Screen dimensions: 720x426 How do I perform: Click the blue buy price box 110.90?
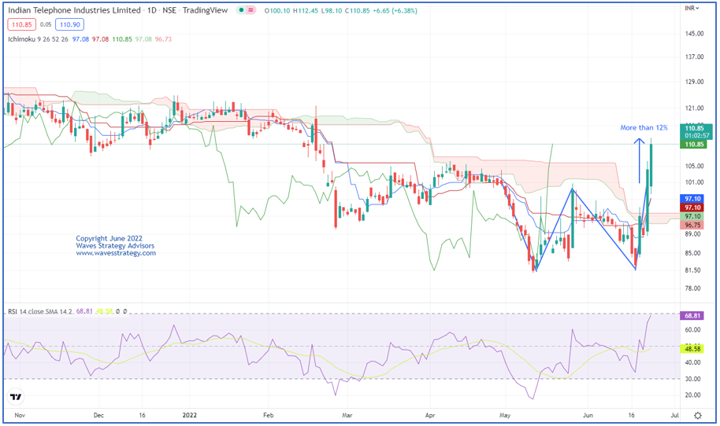[x=69, y=24]
